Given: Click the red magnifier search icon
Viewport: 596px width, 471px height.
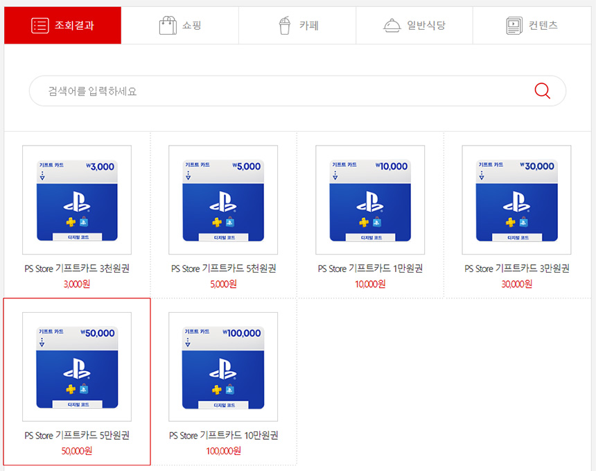Looking at the screenshot, I should [542, 91].
